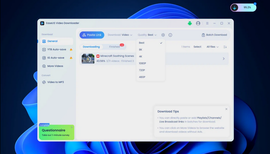Expand the download item with right chevron
Image resolution: width=270 pixels, height=154 pixels.
coord(224,59)
